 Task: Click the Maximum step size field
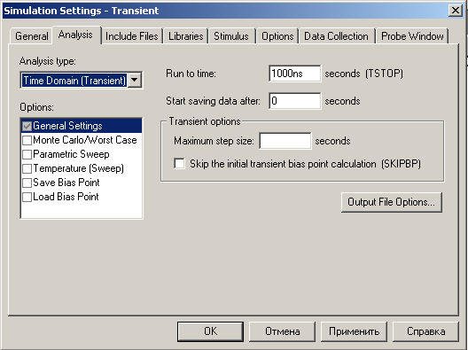[285, 141]
